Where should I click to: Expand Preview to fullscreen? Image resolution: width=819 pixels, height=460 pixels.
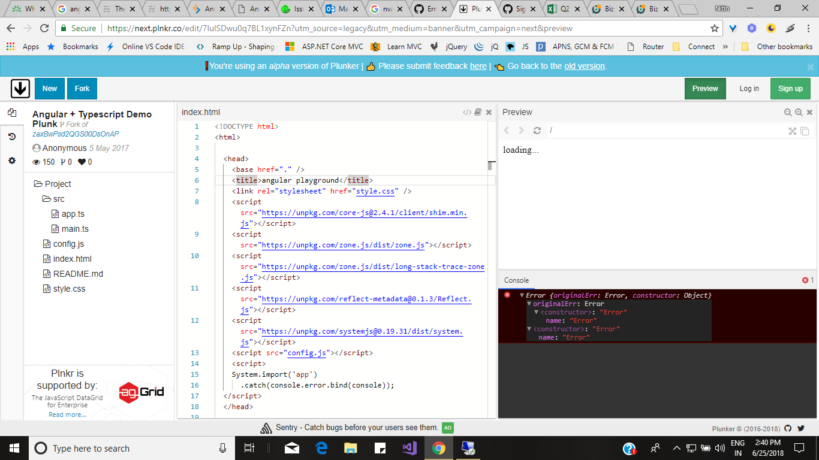click(793, 130)
